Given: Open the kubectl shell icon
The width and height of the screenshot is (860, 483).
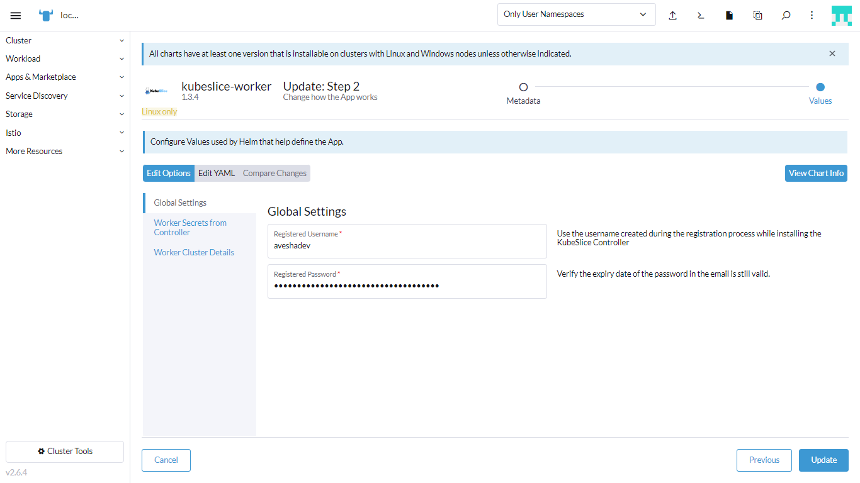Looking at the screenshot, I should point(701,15).
